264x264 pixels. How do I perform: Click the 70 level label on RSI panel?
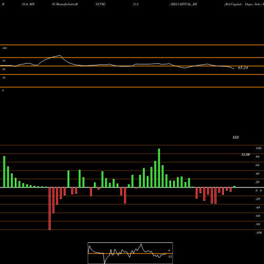4,61
